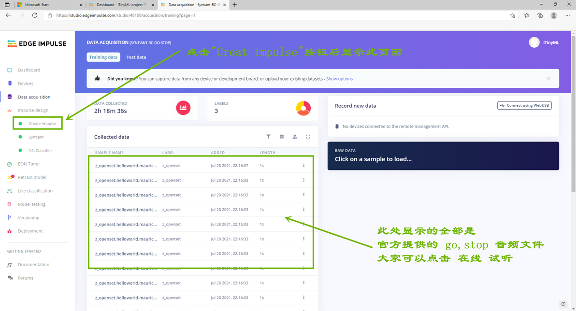Click the iTinyML username

(x=551, y=42)
